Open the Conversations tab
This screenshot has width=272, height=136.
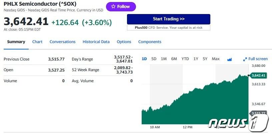coord(62,42)
